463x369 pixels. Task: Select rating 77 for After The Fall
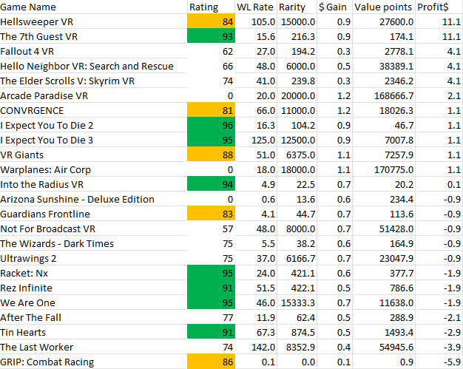click(x=211, y=317)
